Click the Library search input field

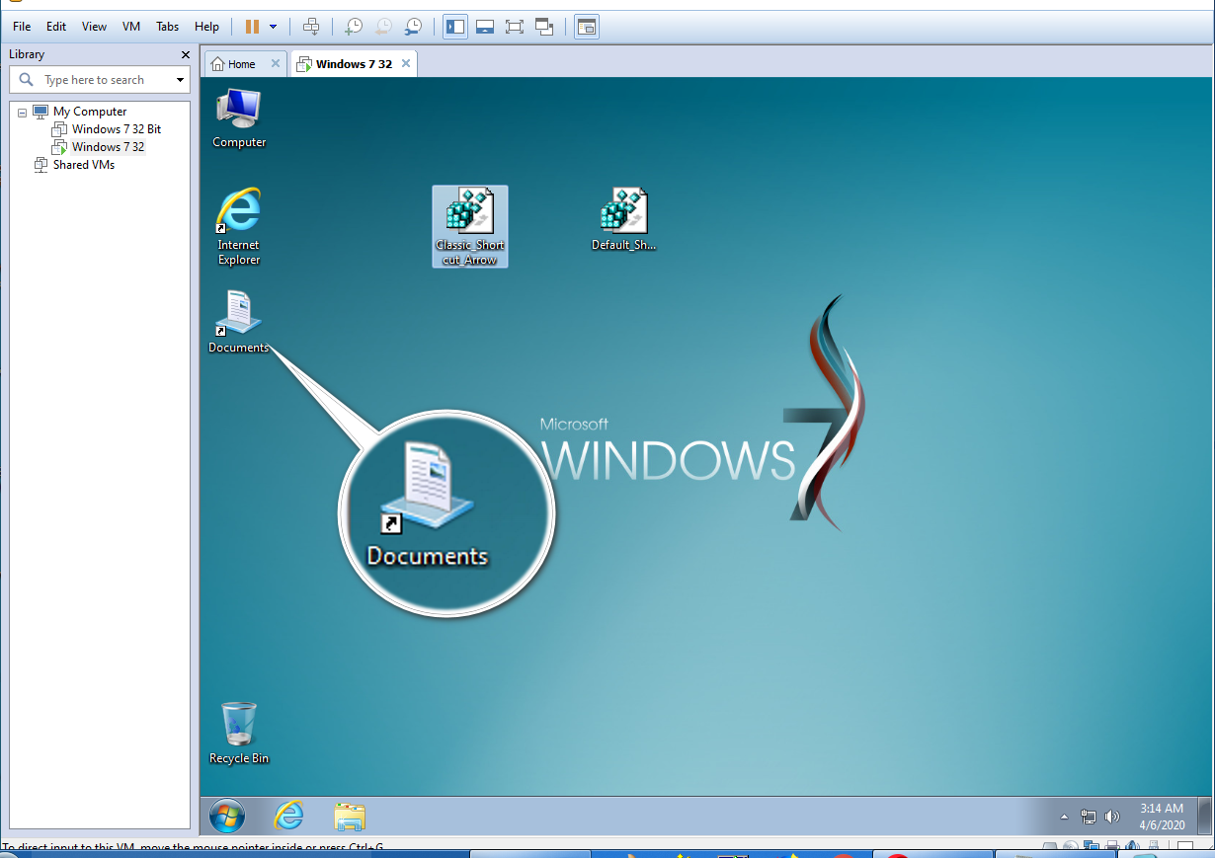click(x=99, y=80)
